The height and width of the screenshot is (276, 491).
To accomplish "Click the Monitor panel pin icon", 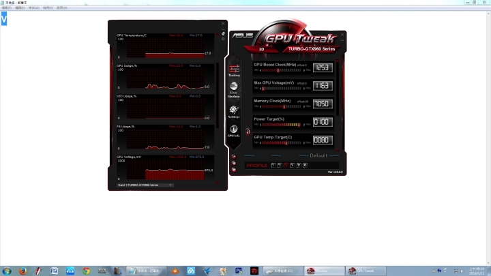I will click(223, 33).
